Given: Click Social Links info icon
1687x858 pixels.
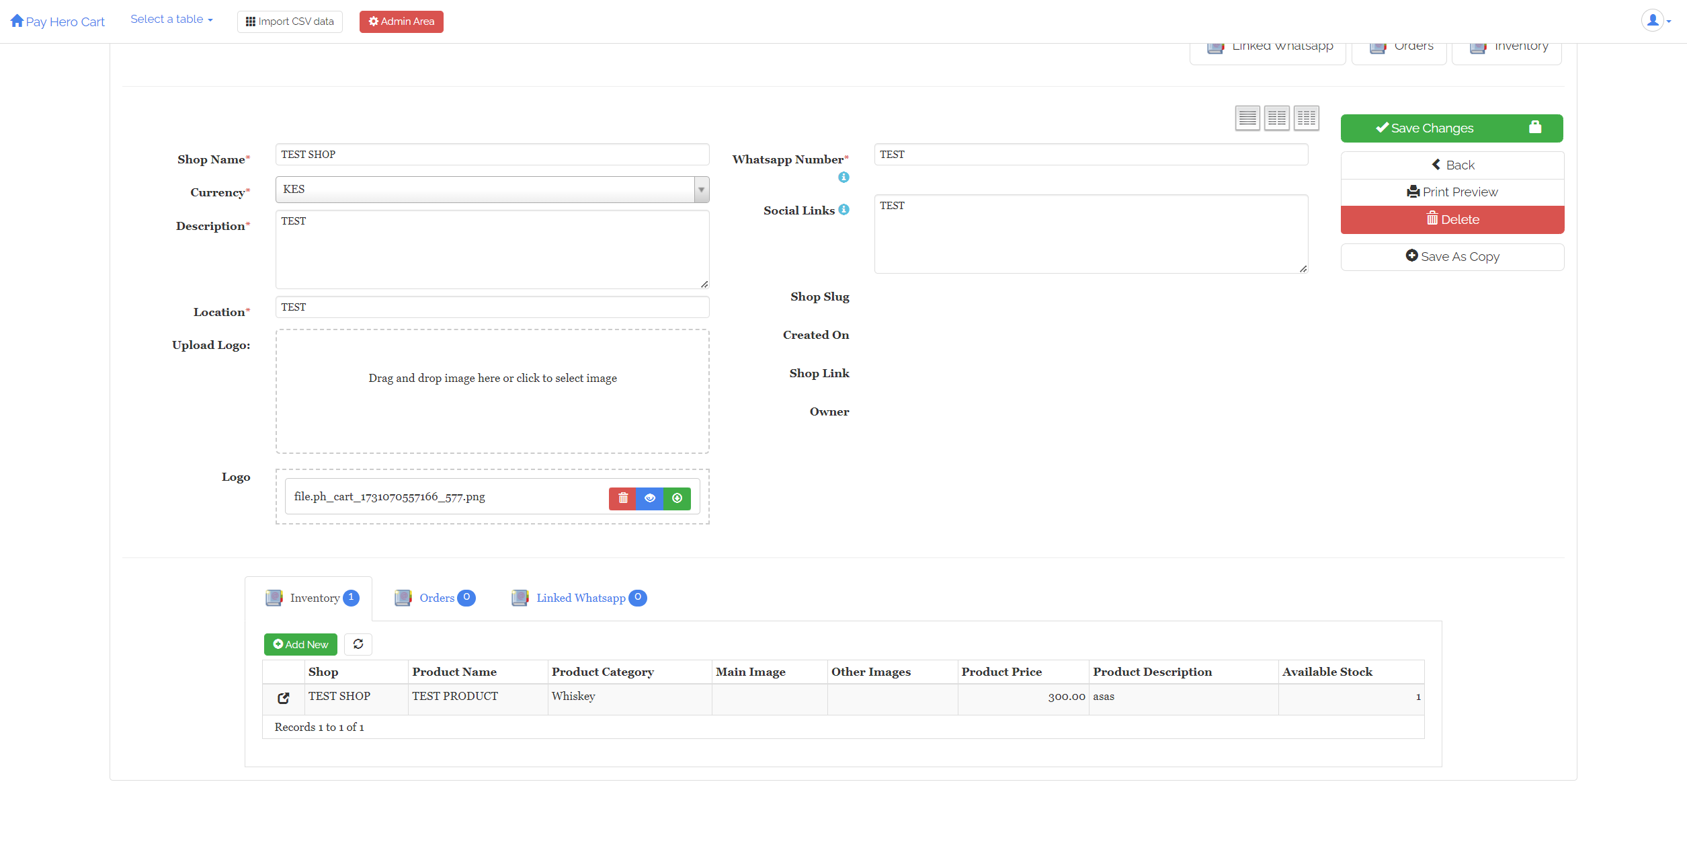Looking at the screenshot, I should point(843,210).
